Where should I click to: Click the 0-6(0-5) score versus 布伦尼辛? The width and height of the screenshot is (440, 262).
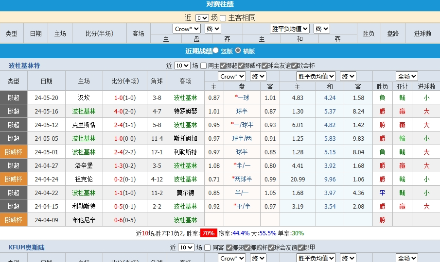pyautogui.click(x=125, y=220)
